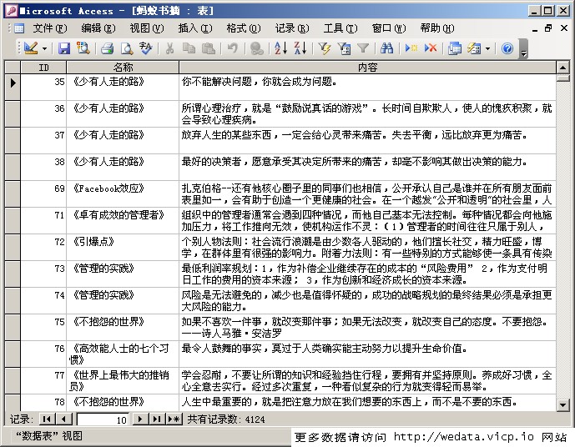Click the cell 《Facebook效应》

click(123, 194)
